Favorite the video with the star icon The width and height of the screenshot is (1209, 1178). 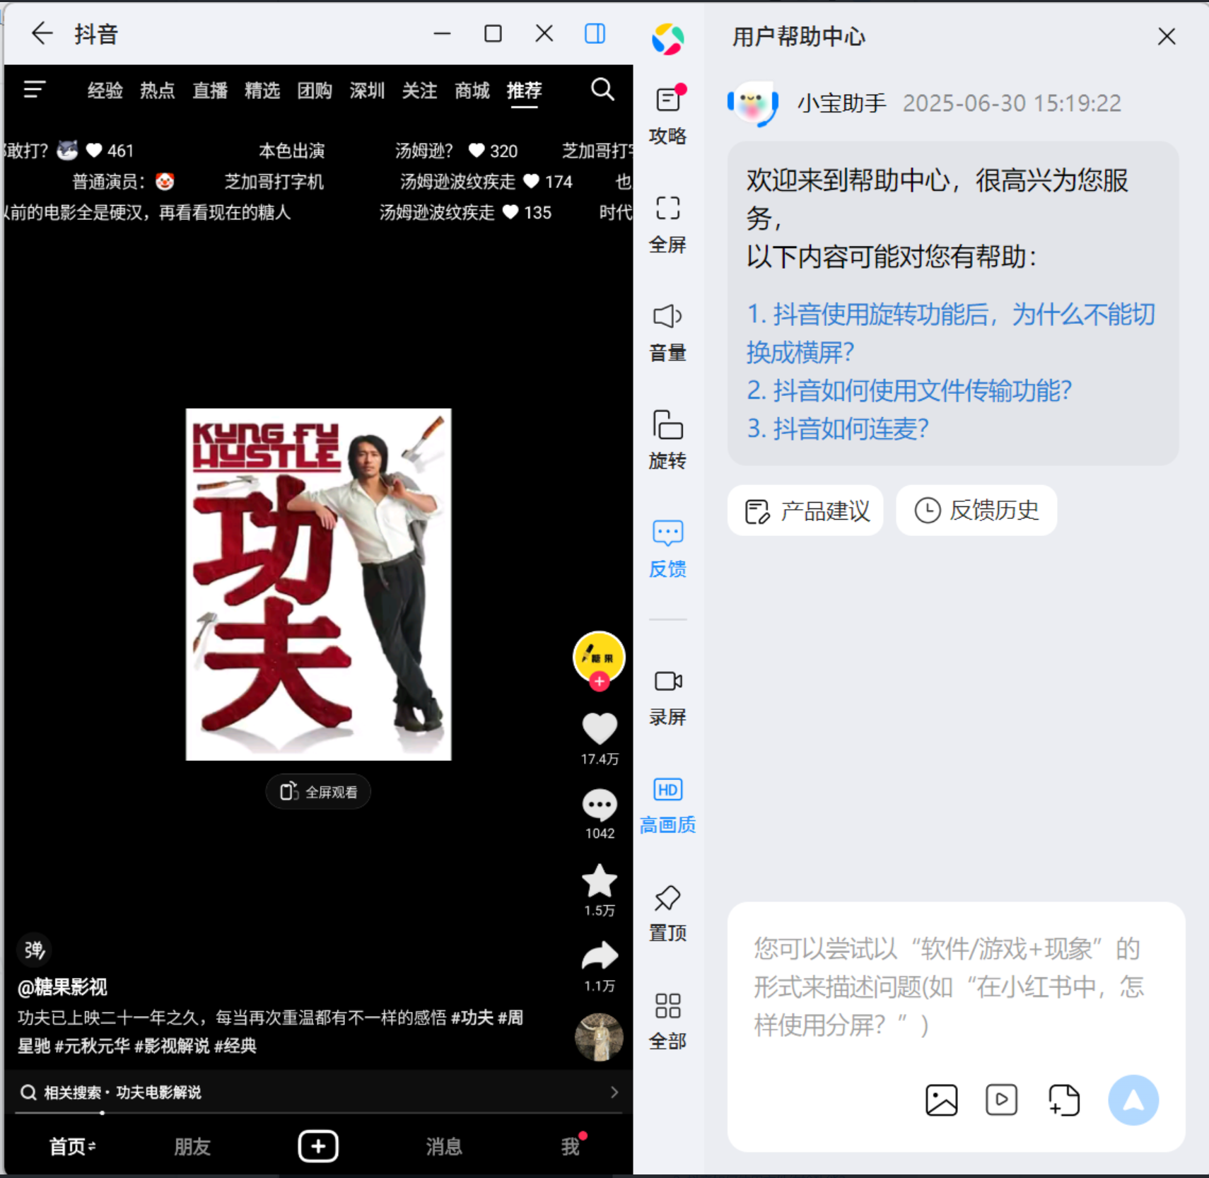[x=599, y=881]
